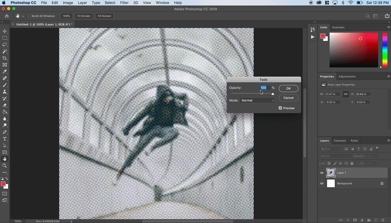
Task: Toggle lock position icon in Layers panel
Action: pyautogui.click(x=341, y=163)
